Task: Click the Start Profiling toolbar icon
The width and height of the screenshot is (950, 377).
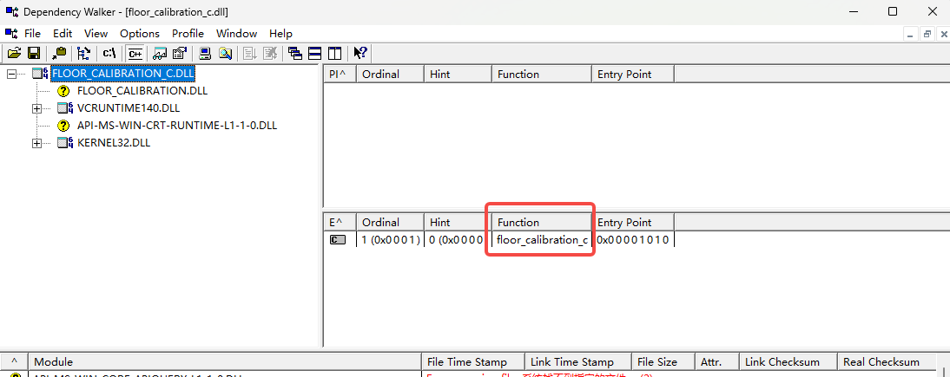Action: [249, 53]
